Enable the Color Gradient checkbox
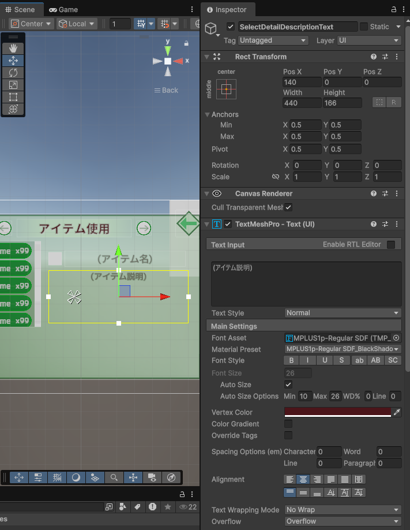The width and height of the screenshot is (410, 530). click(288, 424)
